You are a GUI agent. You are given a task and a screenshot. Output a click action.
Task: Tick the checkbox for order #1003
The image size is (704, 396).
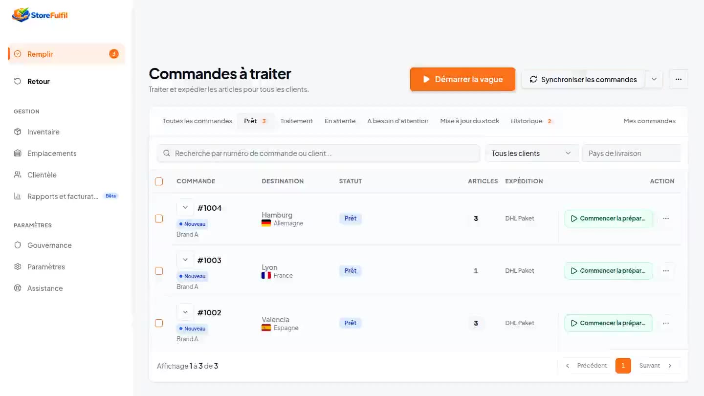coord(159,271)
